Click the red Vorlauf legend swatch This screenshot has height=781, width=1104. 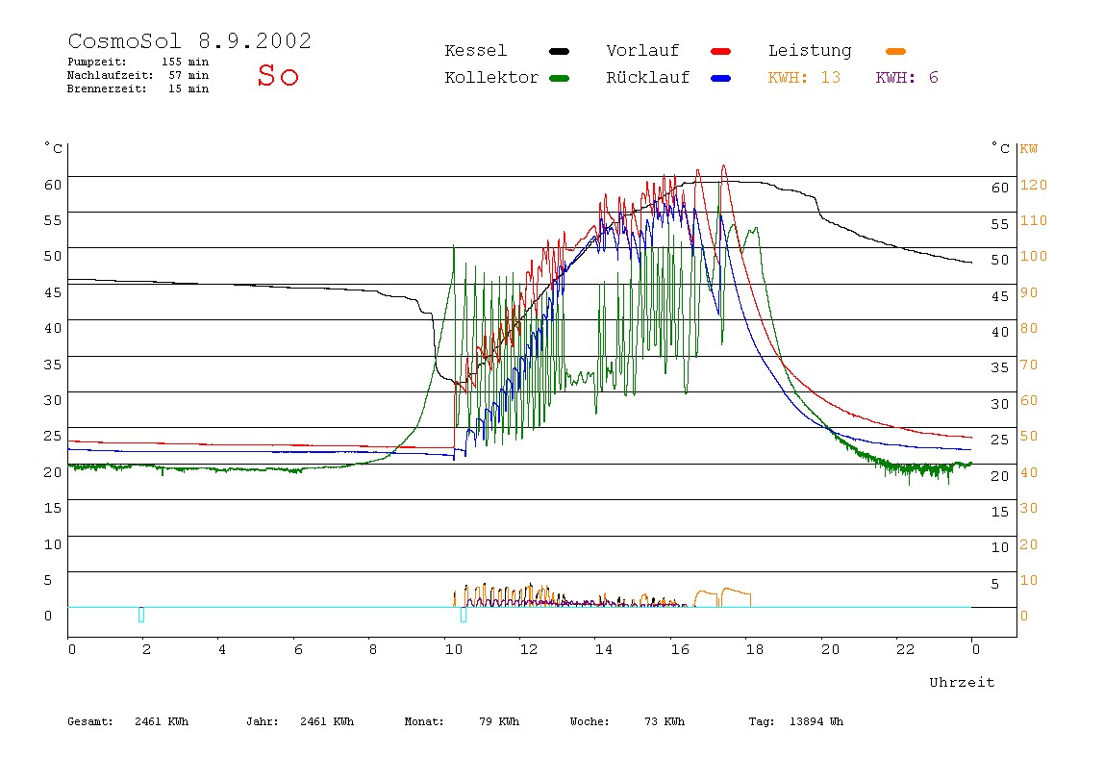click(721, 51)
